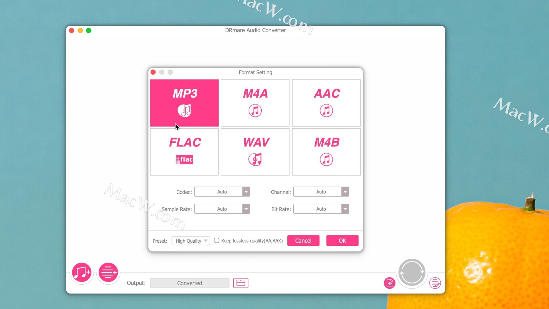Expand the Bit Rate dropdown
The image size is (549, 309).
click(x=321, y=209)
